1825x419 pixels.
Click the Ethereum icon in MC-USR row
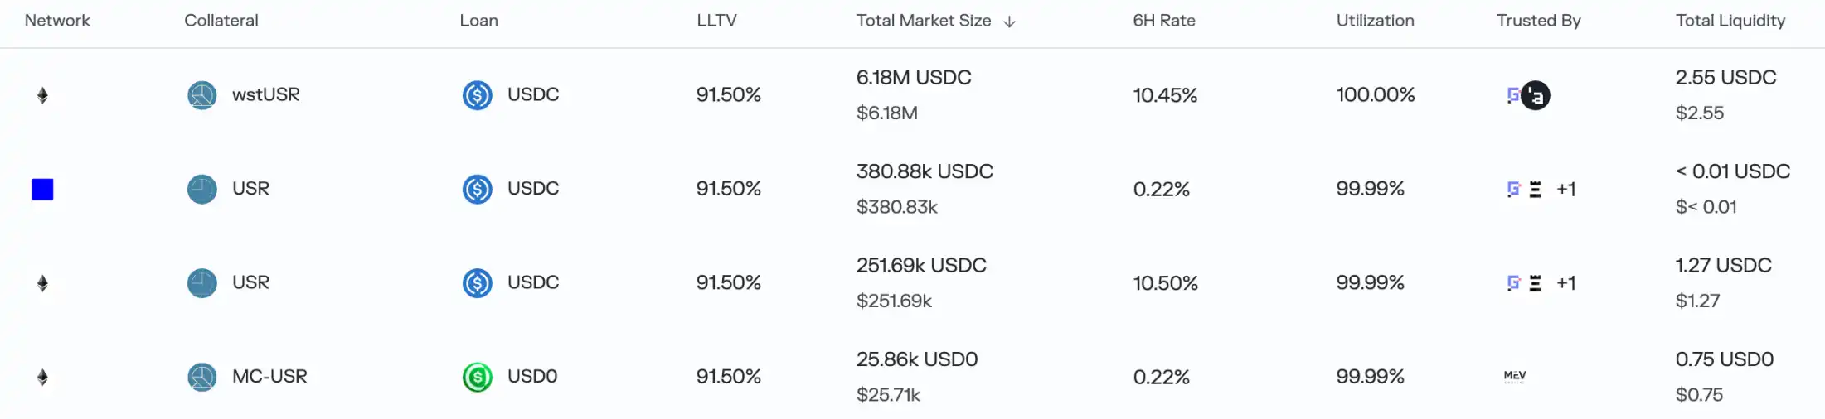pyautogui.click(x=42, y=378)
